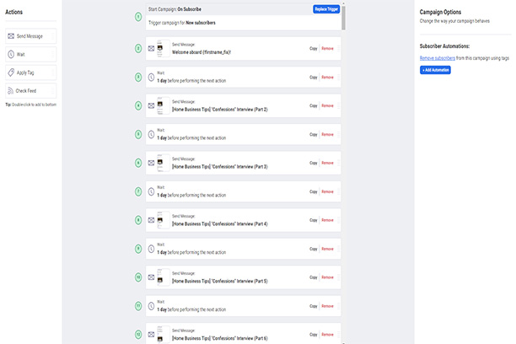Click envelope icon on Confessions Interview (Part 2)
516x344 pixels.
point(151,106)
